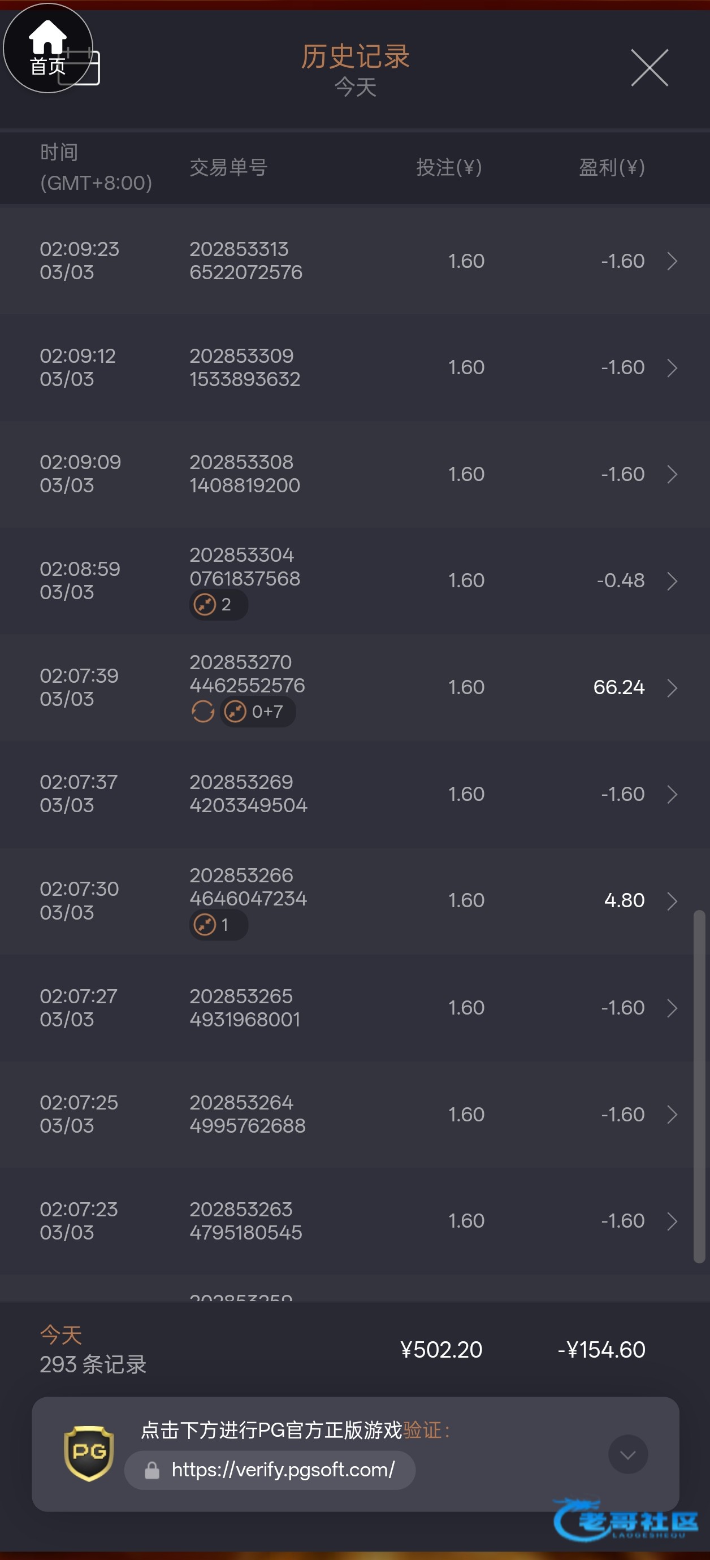Close the 历史记录 history panel
710x1560 pixels.
(649, 68)
